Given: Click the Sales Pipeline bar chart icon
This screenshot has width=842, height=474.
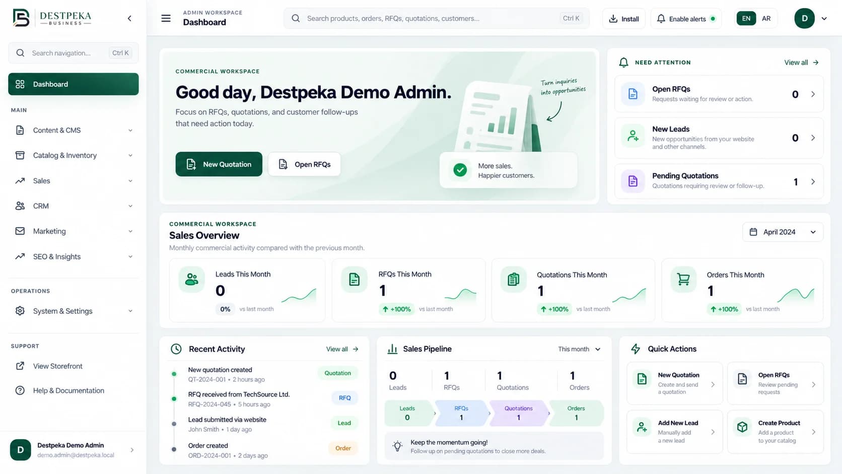Looking at the screenshot, I should click(x=392, y=349).
